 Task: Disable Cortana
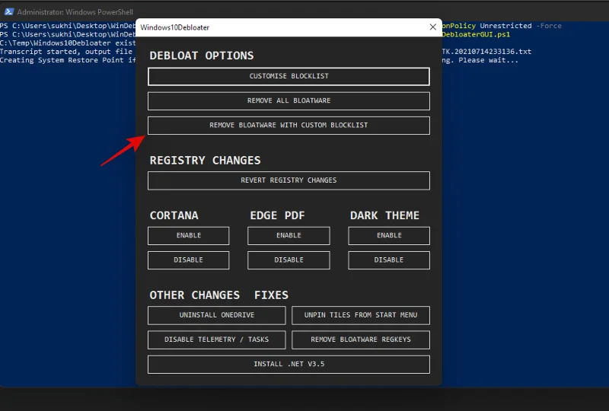pos(188,260)
